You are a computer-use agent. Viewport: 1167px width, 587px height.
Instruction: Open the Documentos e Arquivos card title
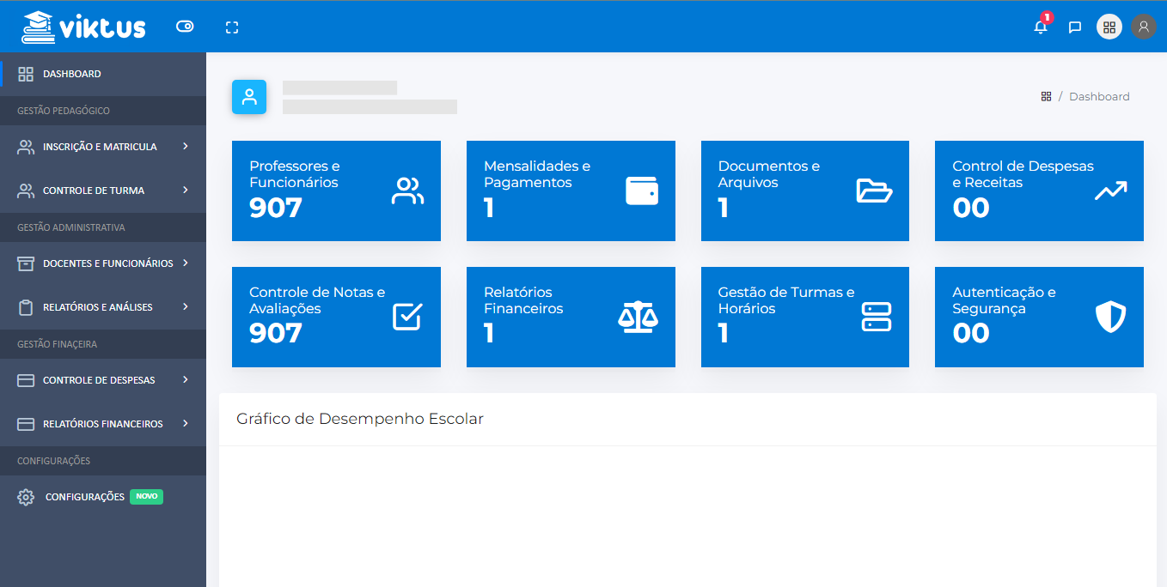click(769, 174)
